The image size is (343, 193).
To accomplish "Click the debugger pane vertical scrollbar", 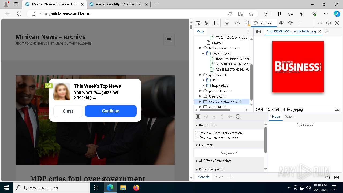I will pos(266,140).
